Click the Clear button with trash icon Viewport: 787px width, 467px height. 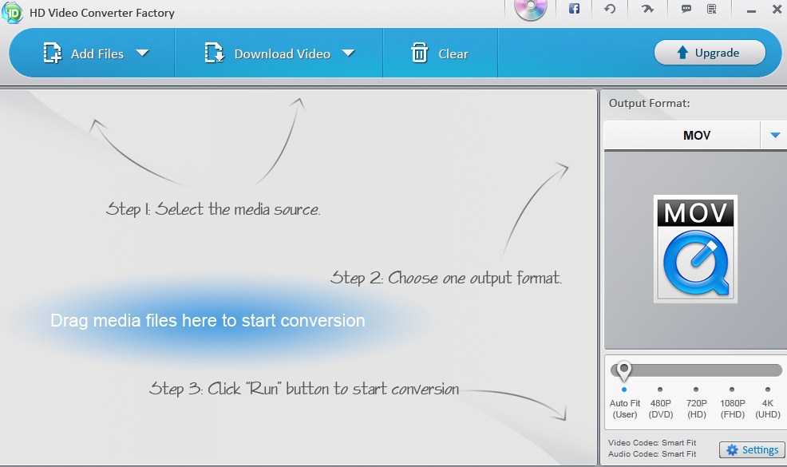click(x=440, y=53)
